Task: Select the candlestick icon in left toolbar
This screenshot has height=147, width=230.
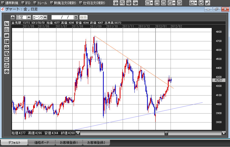Action: [x=7, y=35]
